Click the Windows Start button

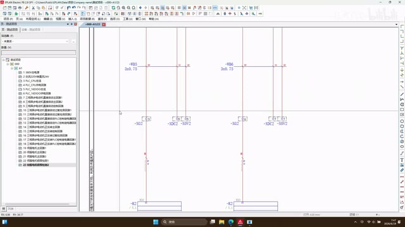pos(156,222)
